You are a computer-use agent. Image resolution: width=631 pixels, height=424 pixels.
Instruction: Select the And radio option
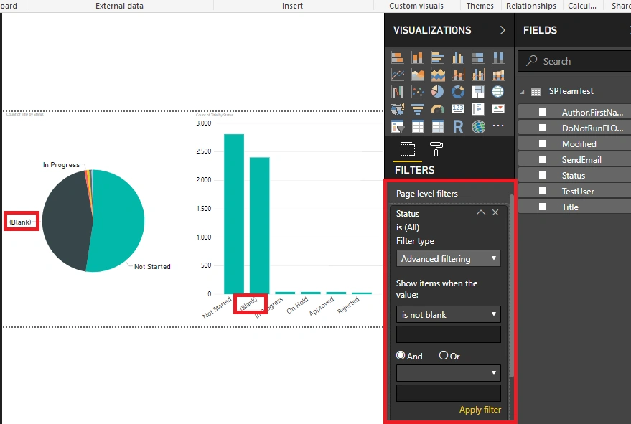[x=401, y=355]
